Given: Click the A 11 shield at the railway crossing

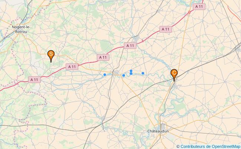Looking at the screenshot, I should point(130,46).
